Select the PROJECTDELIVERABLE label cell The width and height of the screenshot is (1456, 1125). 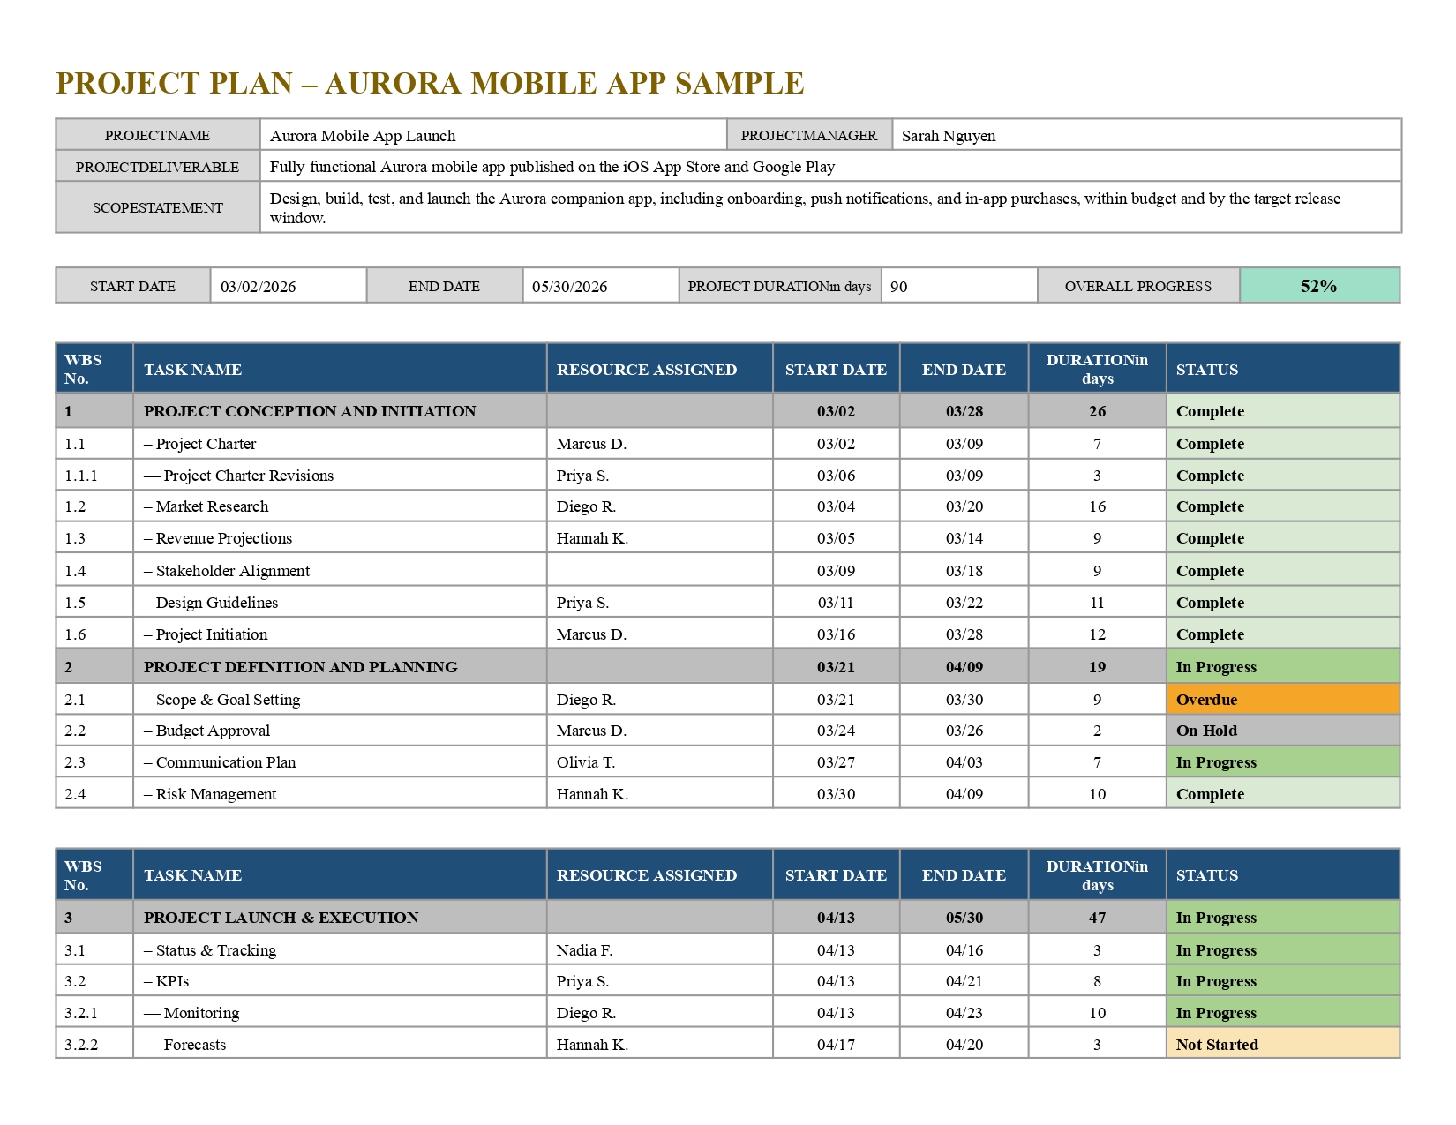(158, 166)
